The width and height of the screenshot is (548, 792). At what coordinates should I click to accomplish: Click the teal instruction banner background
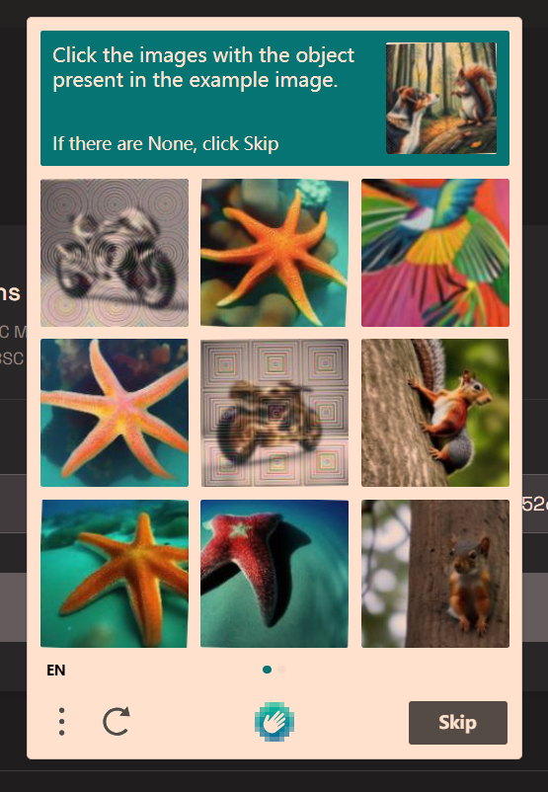click(274, 98)
